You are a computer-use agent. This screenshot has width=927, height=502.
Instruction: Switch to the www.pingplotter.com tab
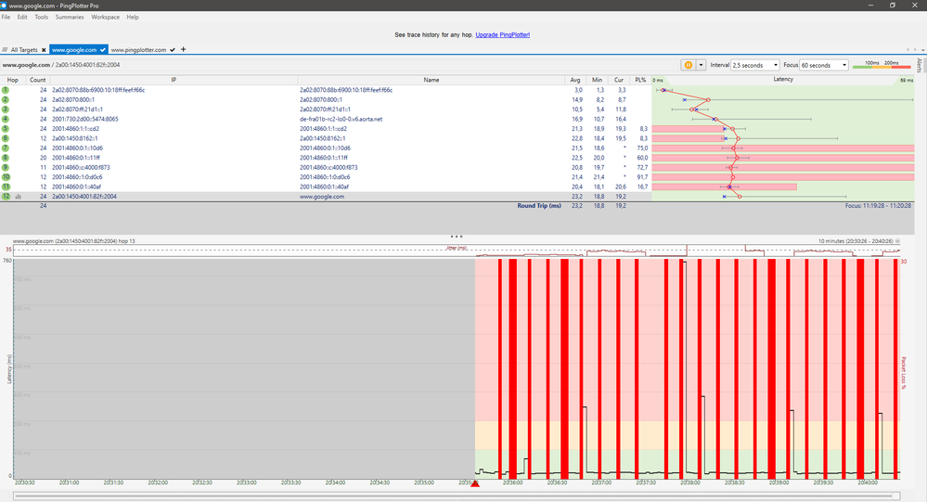point(138,49)
